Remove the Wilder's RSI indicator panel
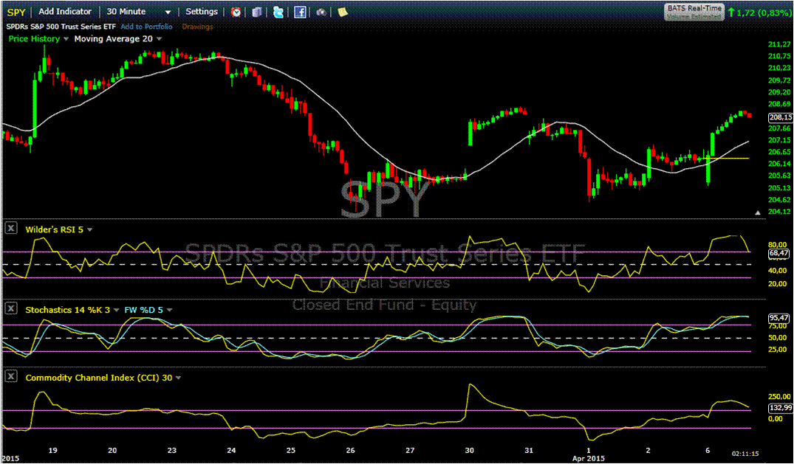 (11, 229)
